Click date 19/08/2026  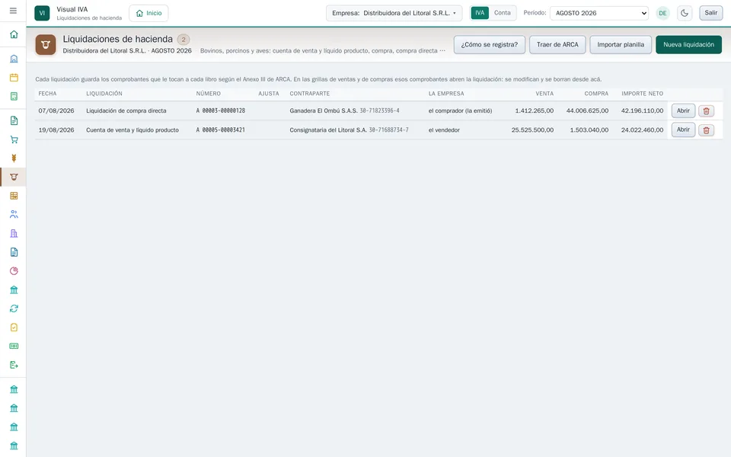coord(56,130)
